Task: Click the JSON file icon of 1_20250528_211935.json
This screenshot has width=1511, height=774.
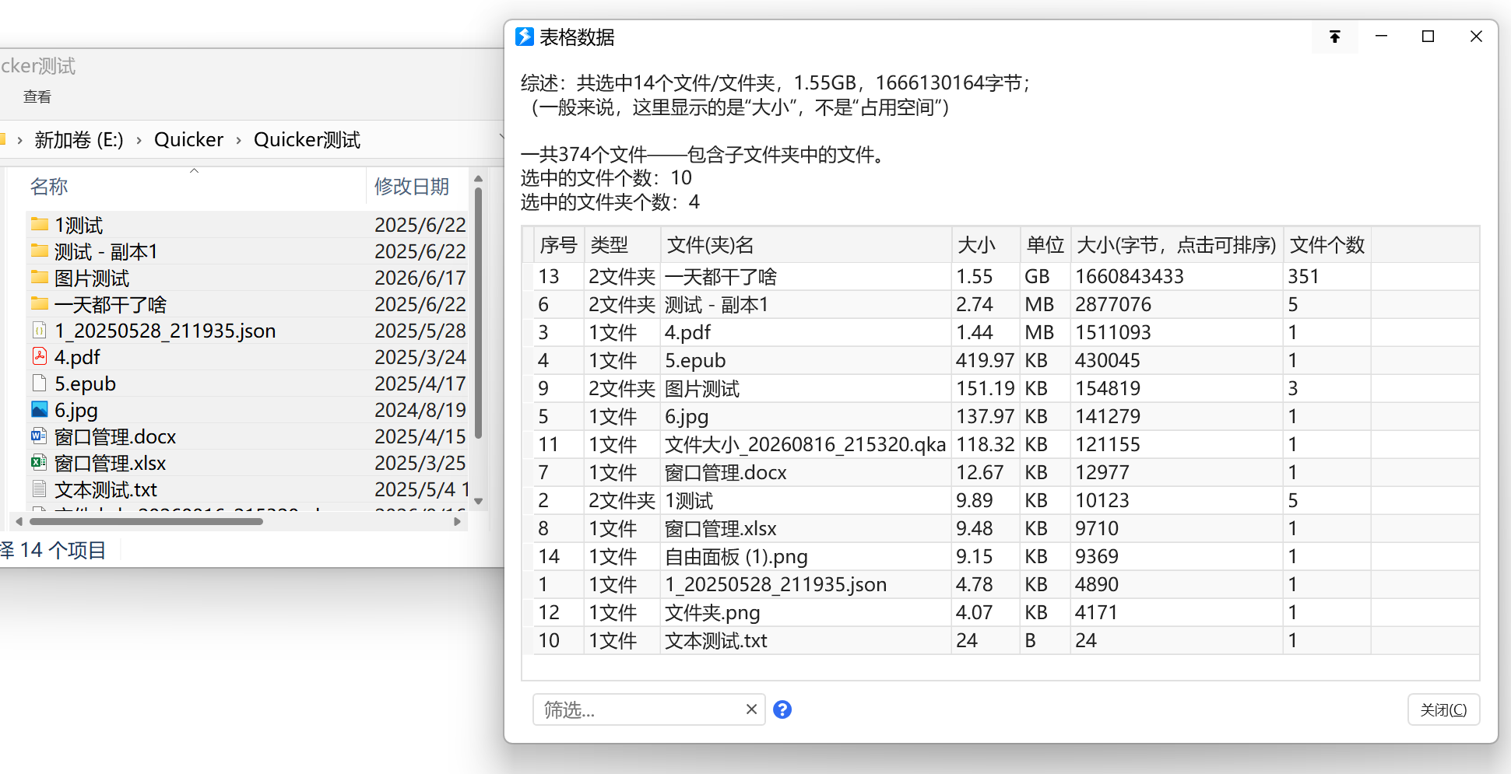Action: [x=40, y=331]
